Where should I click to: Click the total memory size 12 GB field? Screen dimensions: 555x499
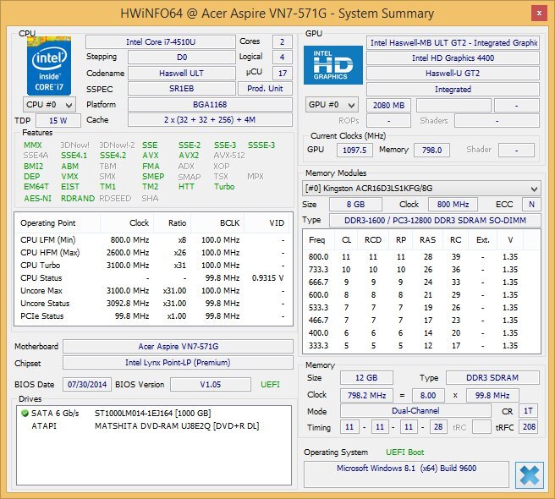pos(366,377)
